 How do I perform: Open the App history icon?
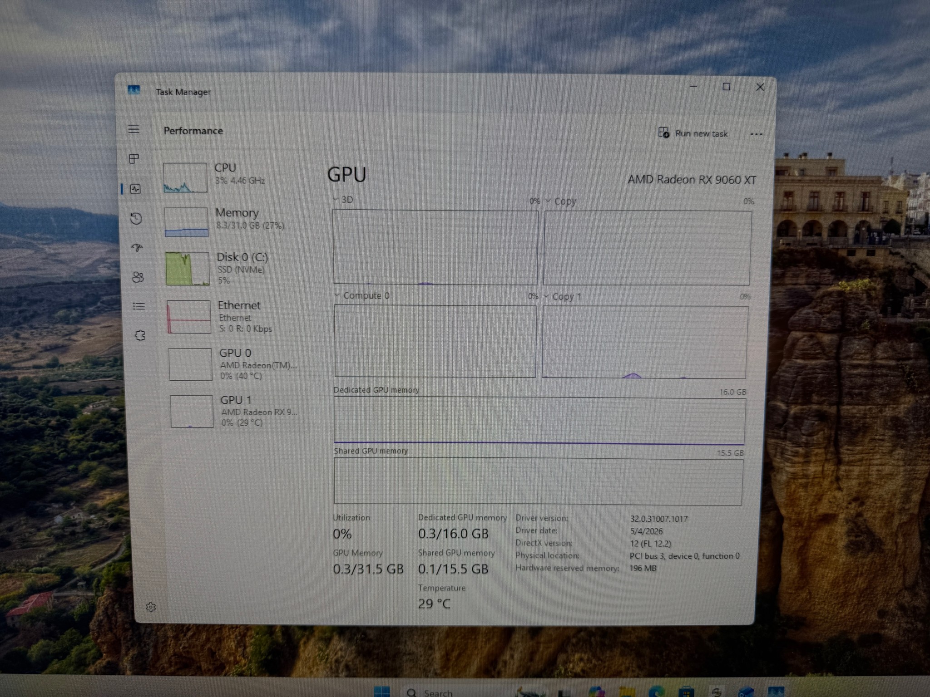click(x=136, y=219)
